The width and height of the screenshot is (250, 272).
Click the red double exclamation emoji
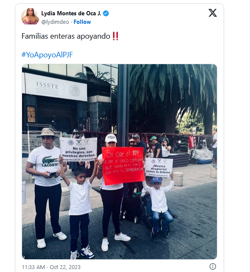(x=115, y=36)
